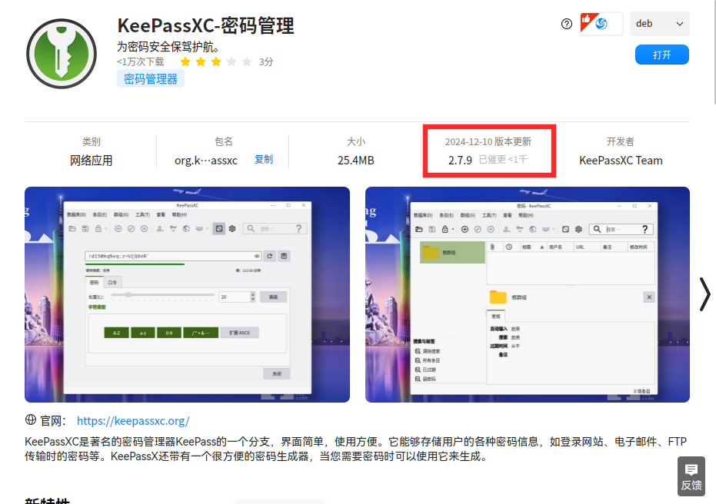View the password generator screenshot thumbnail

187,295
